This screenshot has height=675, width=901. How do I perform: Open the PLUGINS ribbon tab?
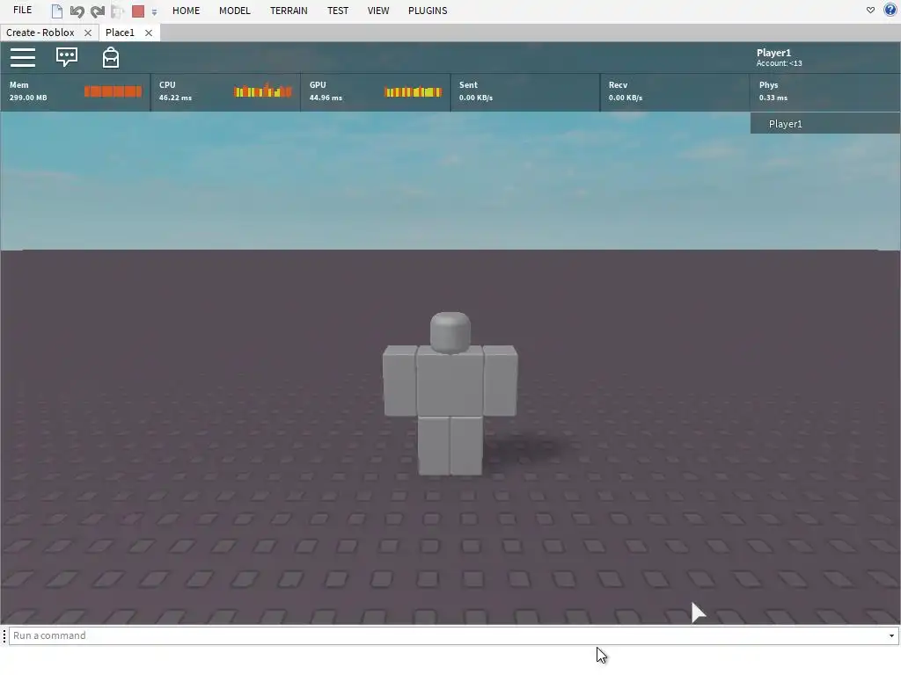tap(428, 11)
